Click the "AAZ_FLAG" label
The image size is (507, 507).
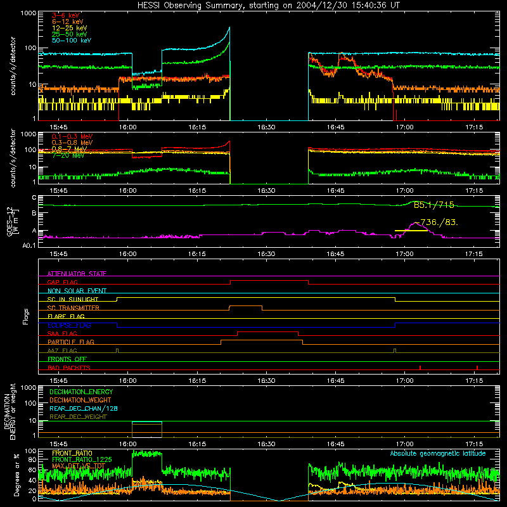[62, 350]
